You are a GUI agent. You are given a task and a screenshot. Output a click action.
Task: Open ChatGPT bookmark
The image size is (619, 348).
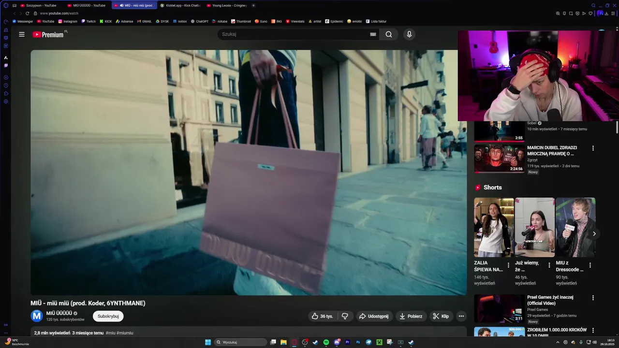[x=199, y=21]
